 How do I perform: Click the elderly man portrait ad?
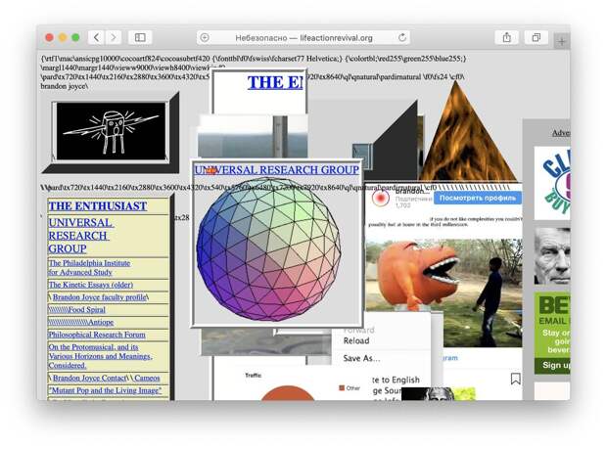pos(552,255)
